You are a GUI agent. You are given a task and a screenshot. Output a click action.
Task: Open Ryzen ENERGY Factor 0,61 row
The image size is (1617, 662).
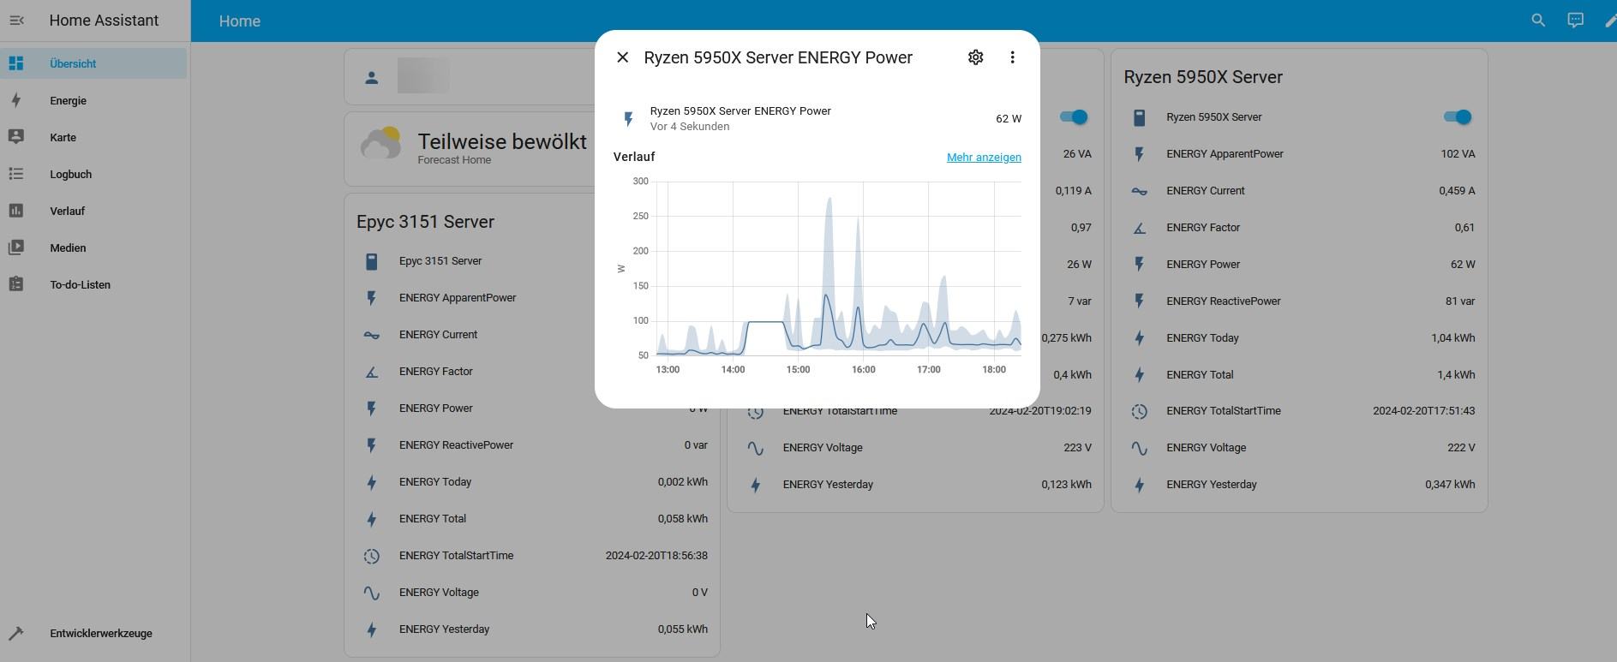tap(1299, 228)
